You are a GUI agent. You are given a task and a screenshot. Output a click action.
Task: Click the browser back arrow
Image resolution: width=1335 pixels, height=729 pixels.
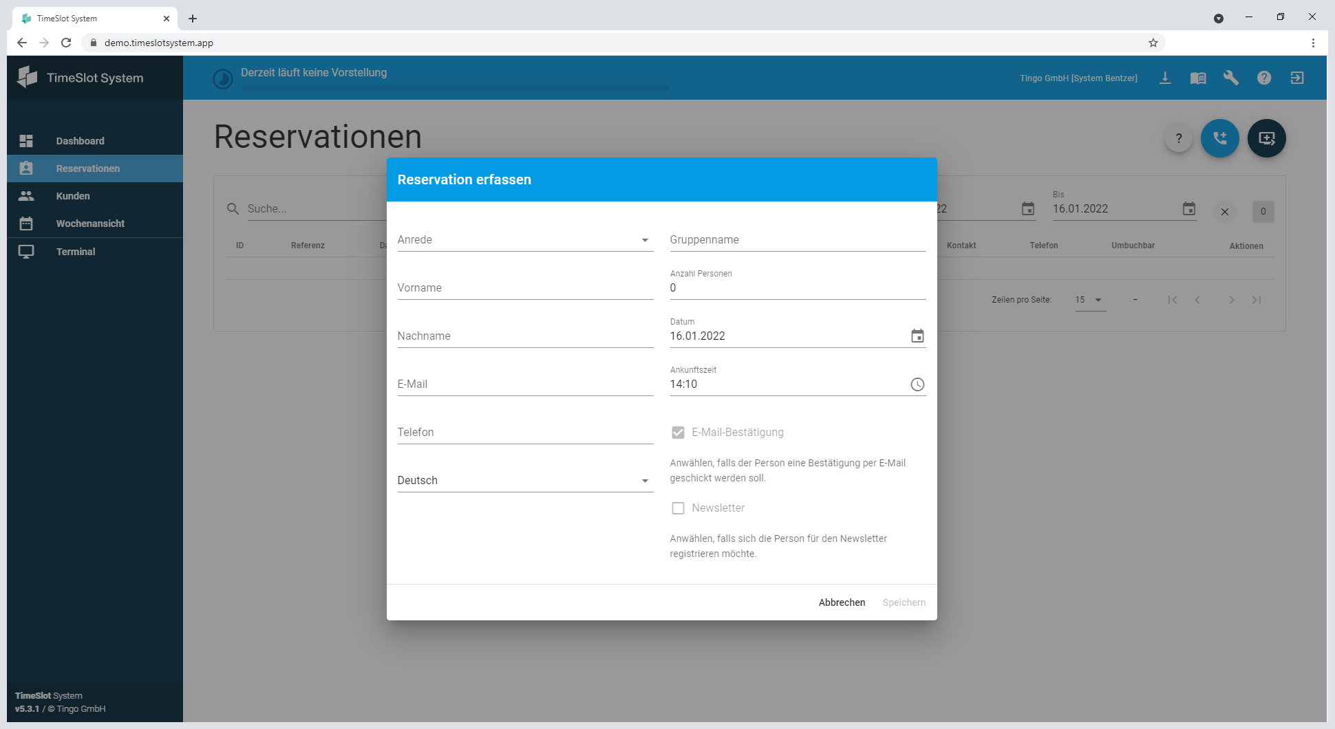pyautogui.click(x=22, y=43)
